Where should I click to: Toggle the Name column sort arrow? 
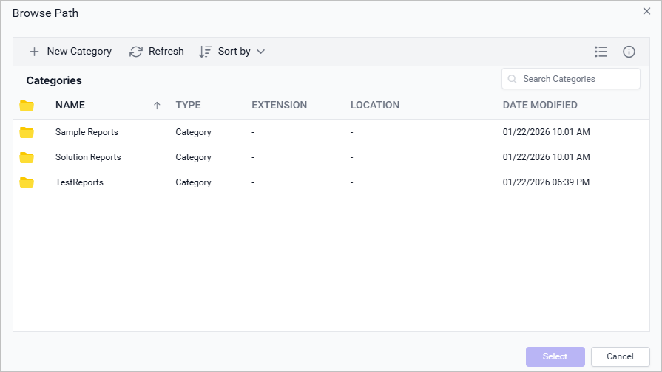[x=157, y=106]
